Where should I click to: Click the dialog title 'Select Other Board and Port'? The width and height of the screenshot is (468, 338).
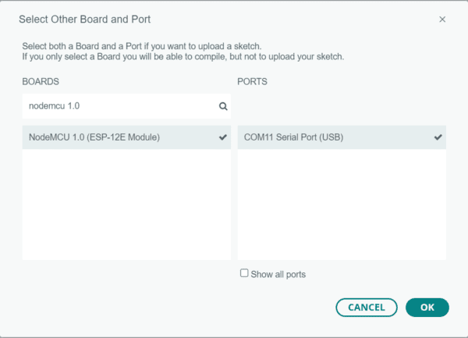point(85,20)
